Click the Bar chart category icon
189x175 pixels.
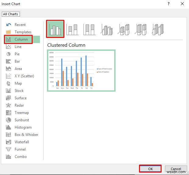[9, 61]
